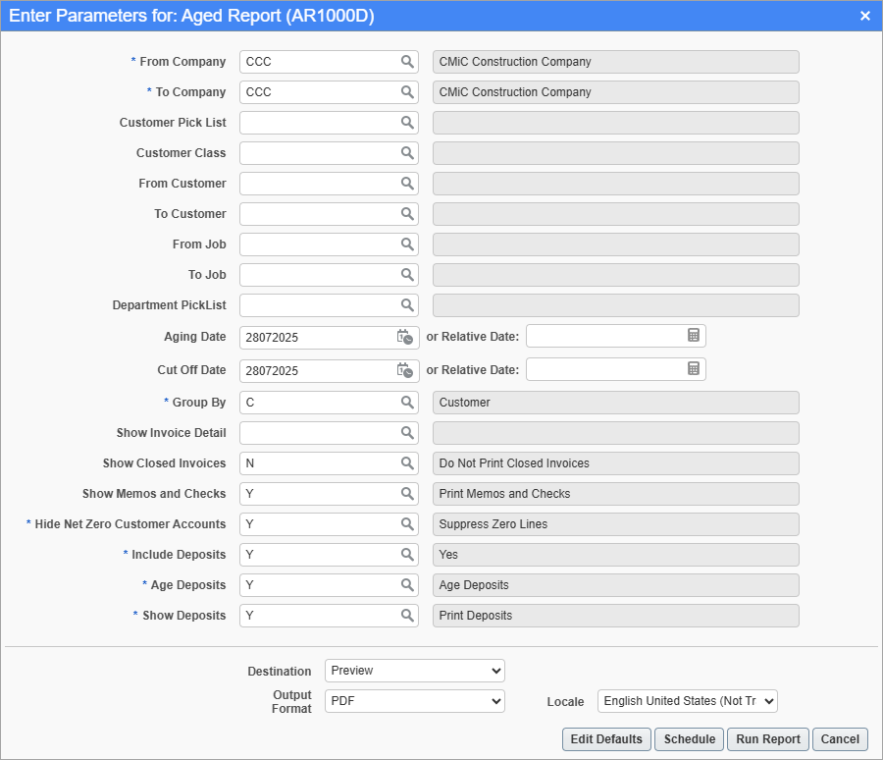Open the Cut Off Date calendar picker

(405, 370)
